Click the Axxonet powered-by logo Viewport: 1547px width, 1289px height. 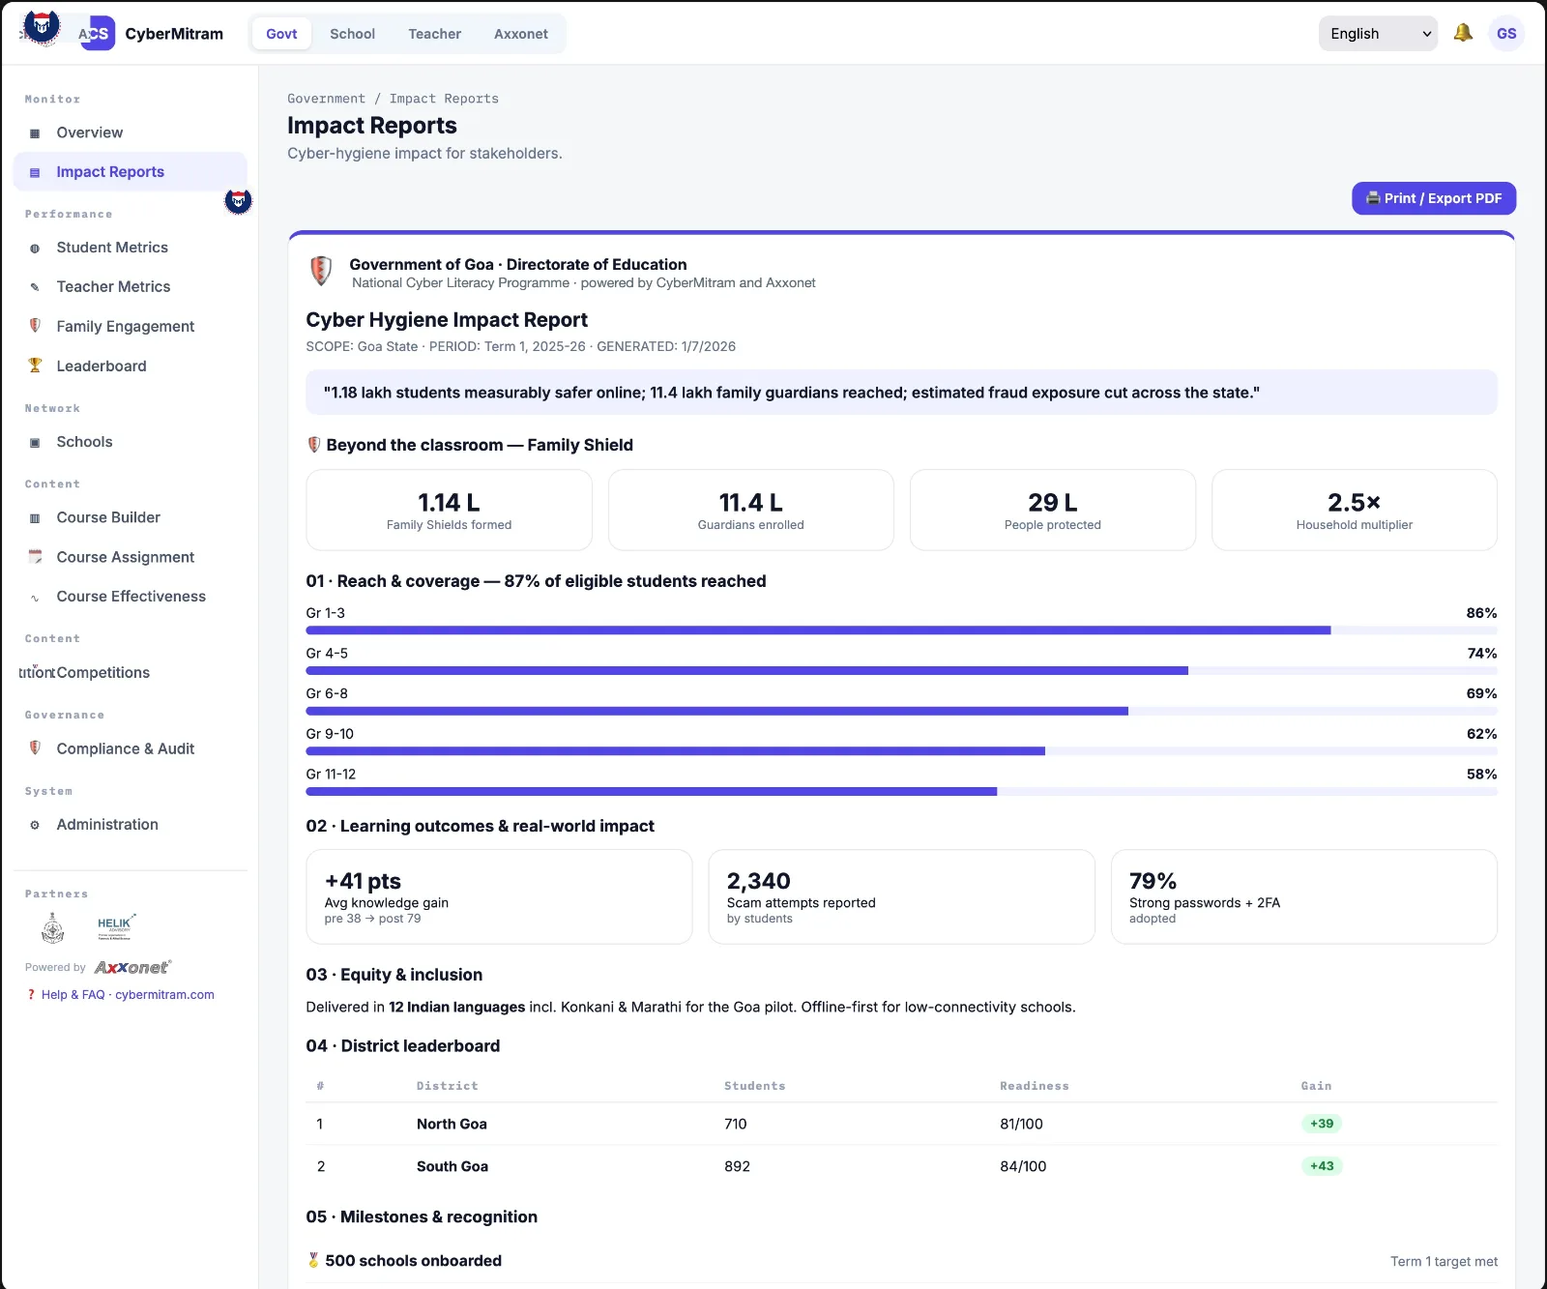coord(132,967)
